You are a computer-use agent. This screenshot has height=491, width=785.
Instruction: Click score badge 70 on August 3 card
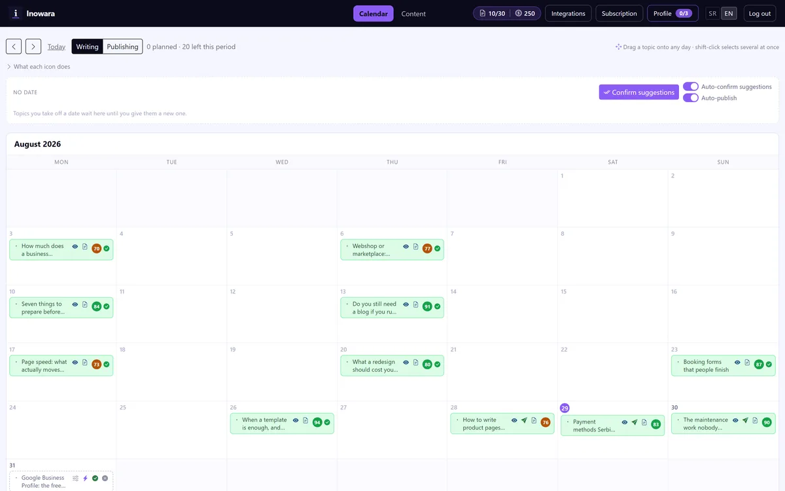[97, 249]
